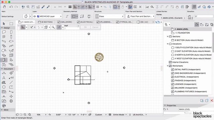The image size is (214, 120).
Task: Switch to the 3D / All tab
Action: (142, 22)
